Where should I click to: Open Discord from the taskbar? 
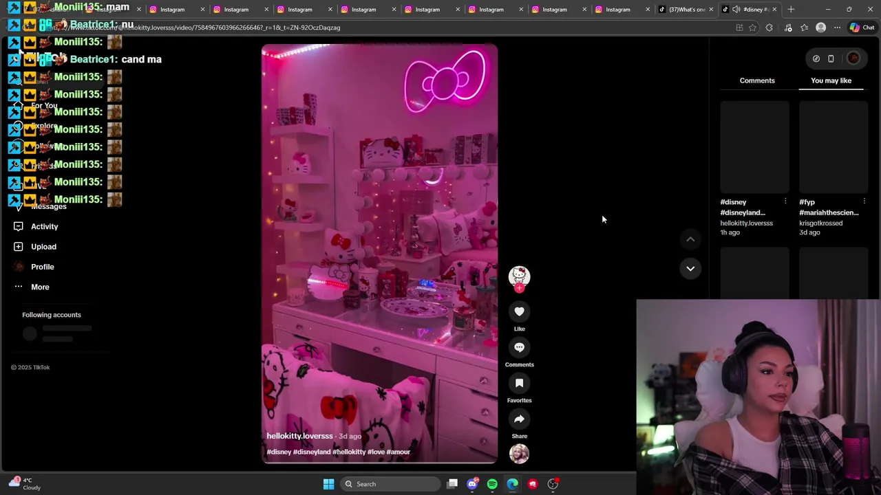pos(472,484)
